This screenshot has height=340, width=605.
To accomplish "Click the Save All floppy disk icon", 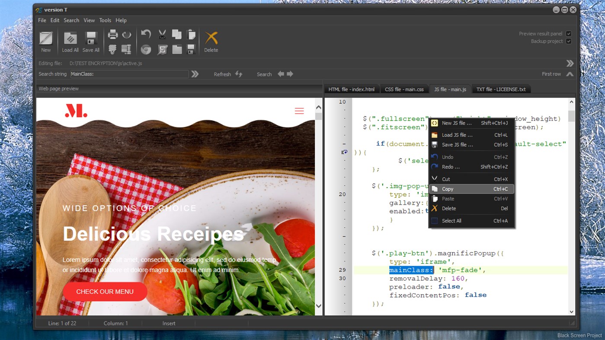I will click(x=91, y=38).
